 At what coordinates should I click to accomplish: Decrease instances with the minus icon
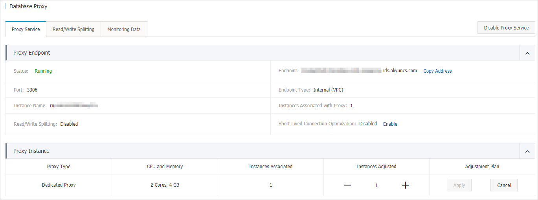(347, 185)
